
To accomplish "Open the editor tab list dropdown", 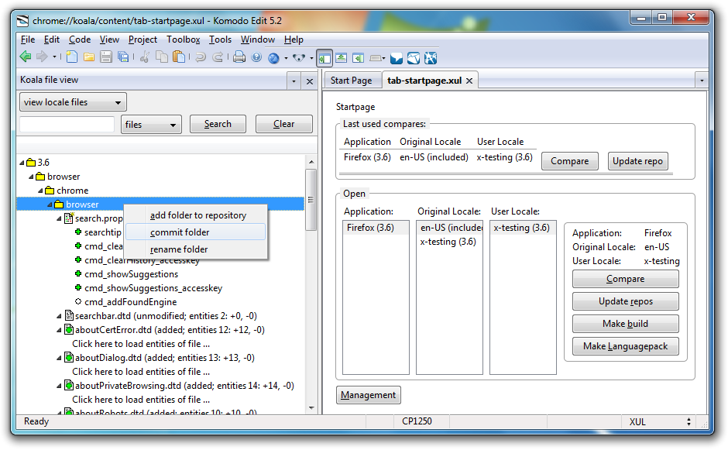I will pyautogui.click(x=702, y=81).
